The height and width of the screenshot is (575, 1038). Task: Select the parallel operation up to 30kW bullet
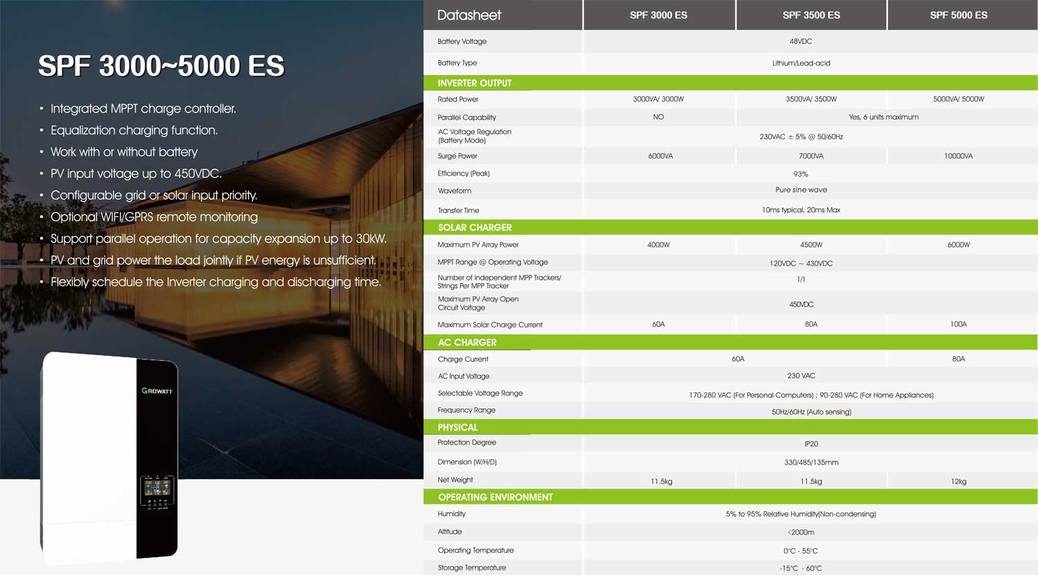coord(218,239)
